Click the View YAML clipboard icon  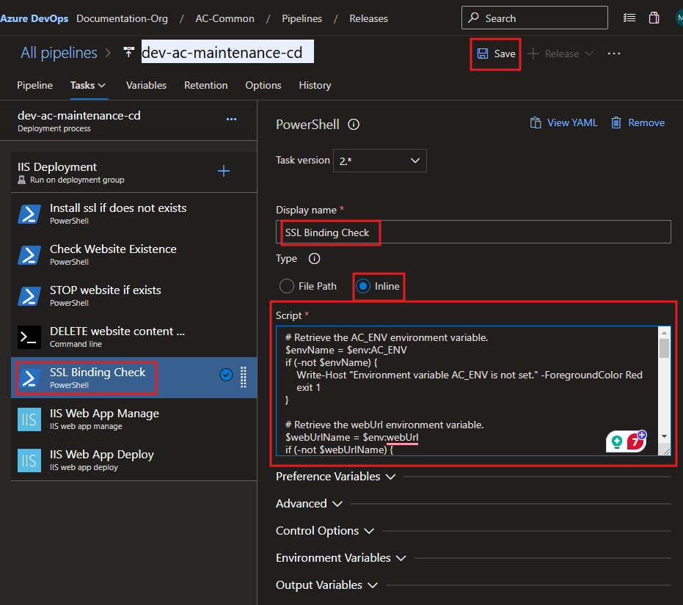[x=536, y=122]
